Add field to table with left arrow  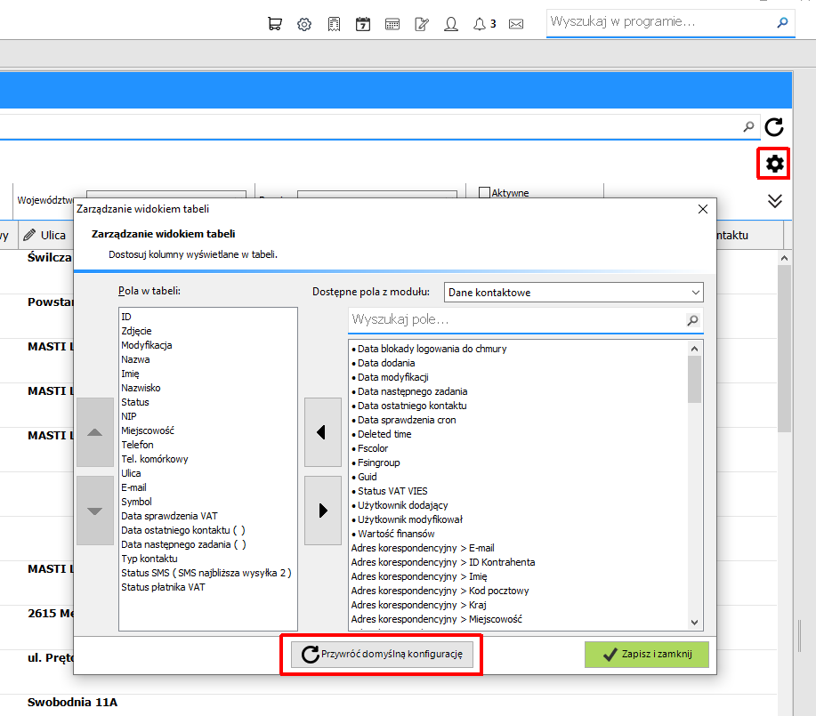coord(322,432)
